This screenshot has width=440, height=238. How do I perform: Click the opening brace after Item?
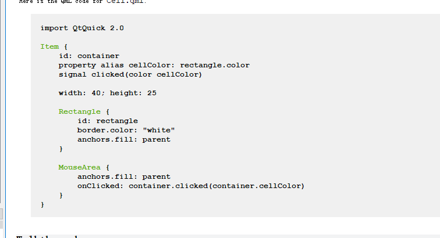click(x=66, y=46)
